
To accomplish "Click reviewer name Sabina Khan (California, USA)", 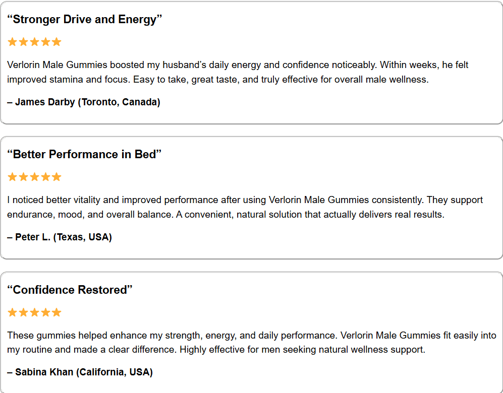I will click(80, 372).
